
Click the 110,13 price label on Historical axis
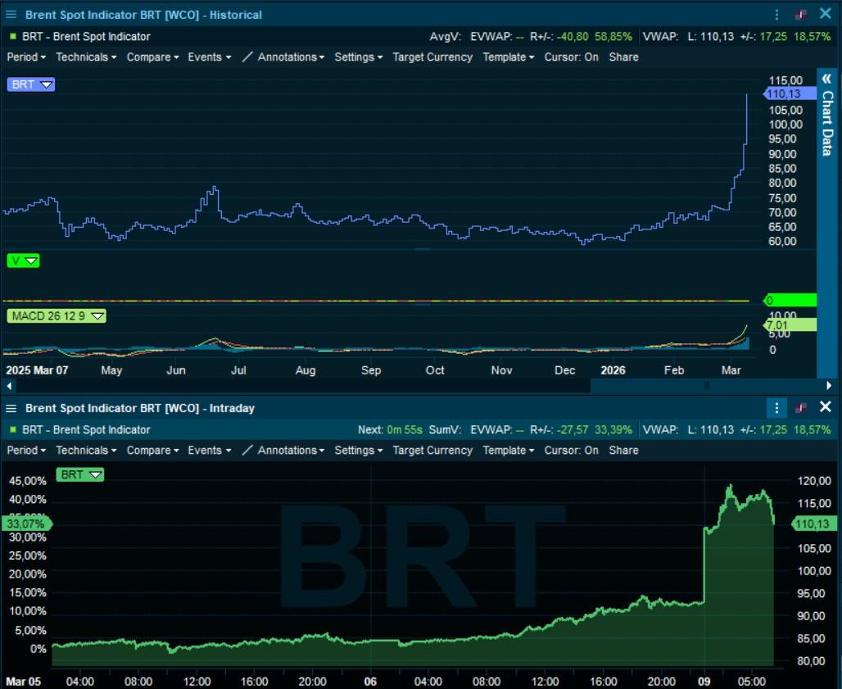[783, 95]
